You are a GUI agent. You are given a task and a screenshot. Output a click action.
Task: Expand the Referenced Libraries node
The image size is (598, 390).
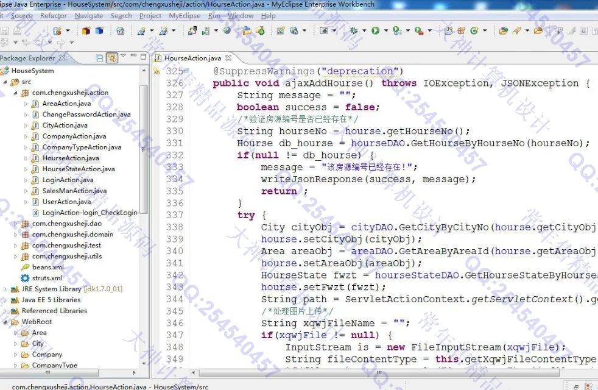(x=5, y=311)
